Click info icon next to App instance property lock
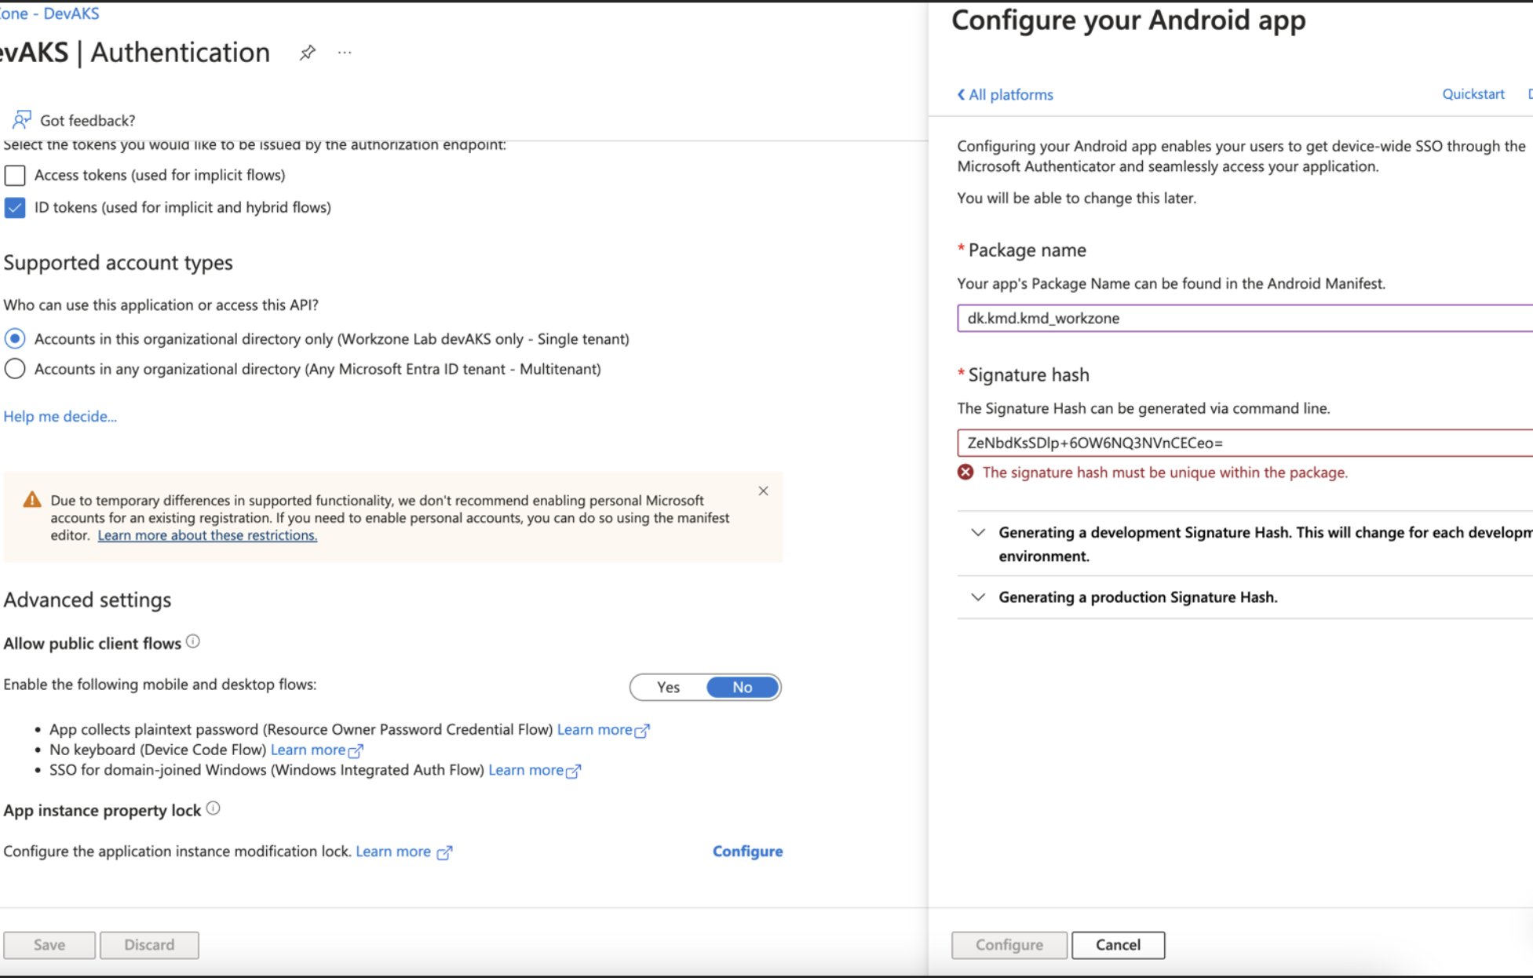 coord(213,808)
